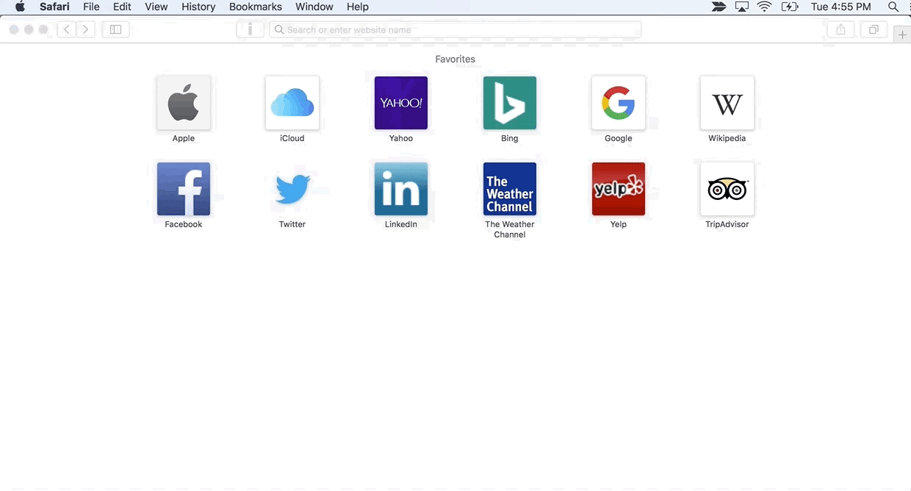The width and height of the screenshot is (911, 491).
Task: Click the Wi-Fi status icon
Action: click(765, 7)
